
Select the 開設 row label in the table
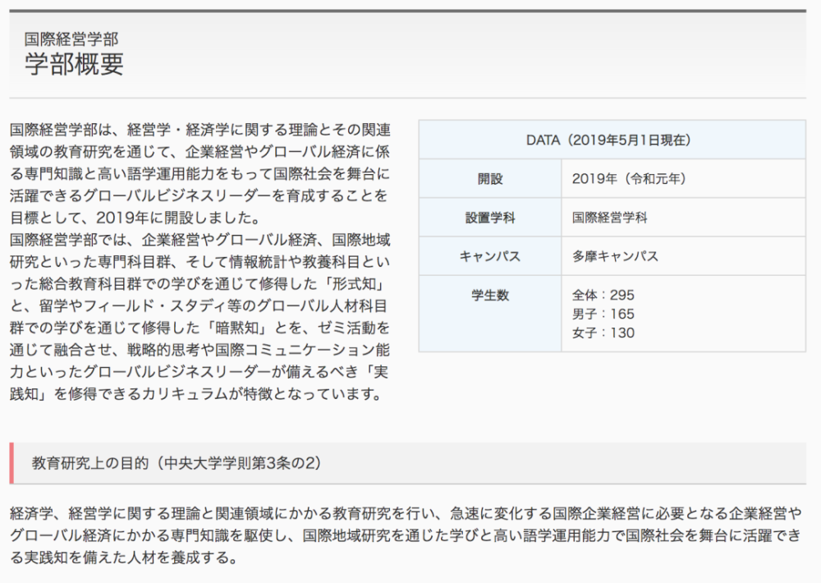[x=489, y=177]
